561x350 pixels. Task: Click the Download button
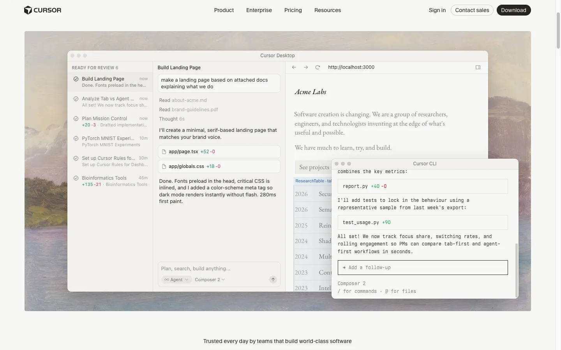click(513, 10)
